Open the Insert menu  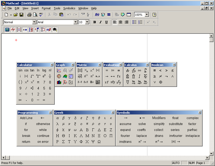[35, 8]
